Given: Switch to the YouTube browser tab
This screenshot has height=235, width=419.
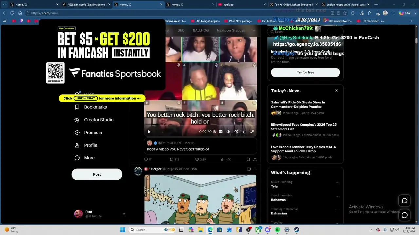Looking at the screenshot, I should click(x=241, y=5).
